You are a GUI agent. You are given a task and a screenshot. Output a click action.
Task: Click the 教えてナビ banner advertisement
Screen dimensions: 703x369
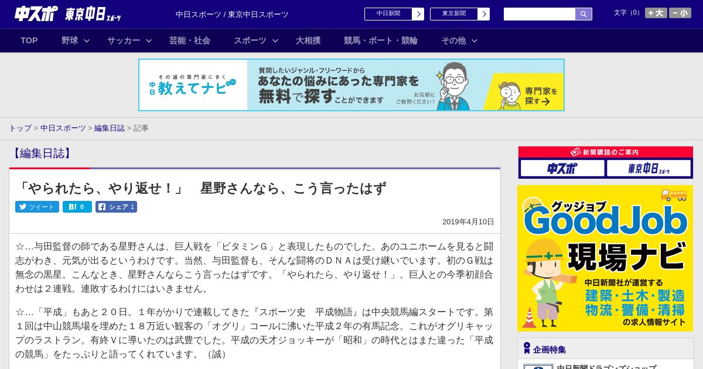tap(351, 85)
